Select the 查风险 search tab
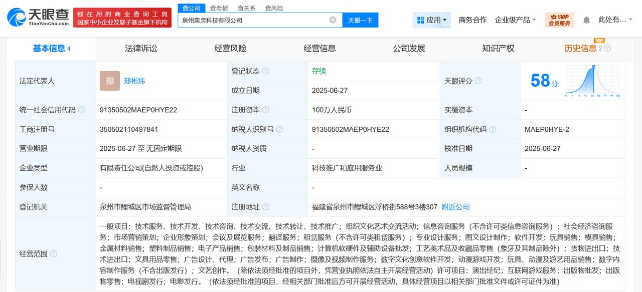 pos(274,8)
